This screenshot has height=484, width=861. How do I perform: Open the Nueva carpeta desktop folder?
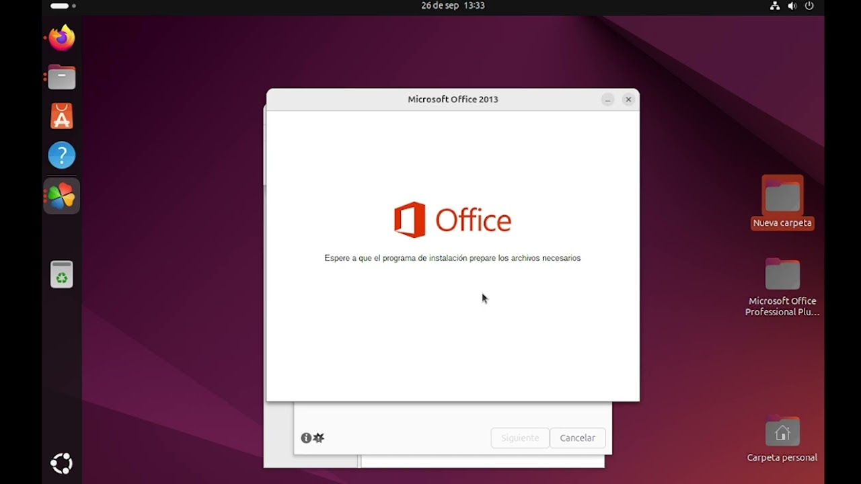click(782, 202)
